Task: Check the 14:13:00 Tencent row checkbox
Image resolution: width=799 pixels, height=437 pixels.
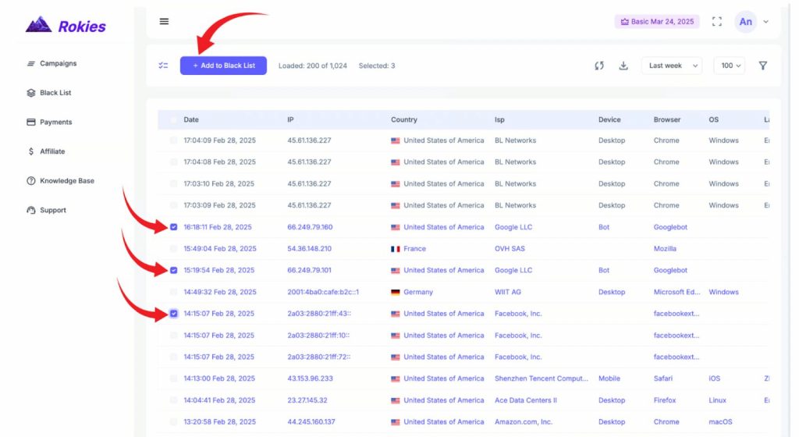Action: tap(174, 379)
